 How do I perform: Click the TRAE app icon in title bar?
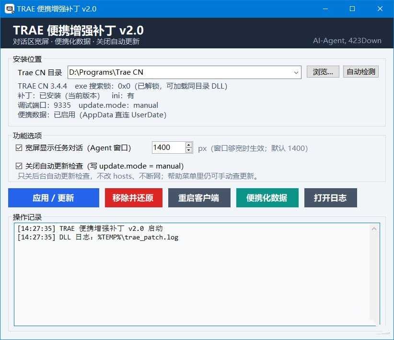(10, 9)
